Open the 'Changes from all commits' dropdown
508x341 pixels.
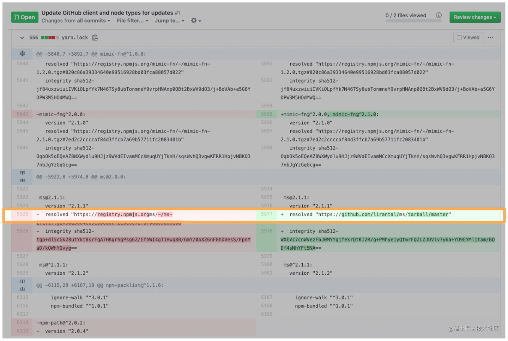pyautogui.click(x=76, y=21)
